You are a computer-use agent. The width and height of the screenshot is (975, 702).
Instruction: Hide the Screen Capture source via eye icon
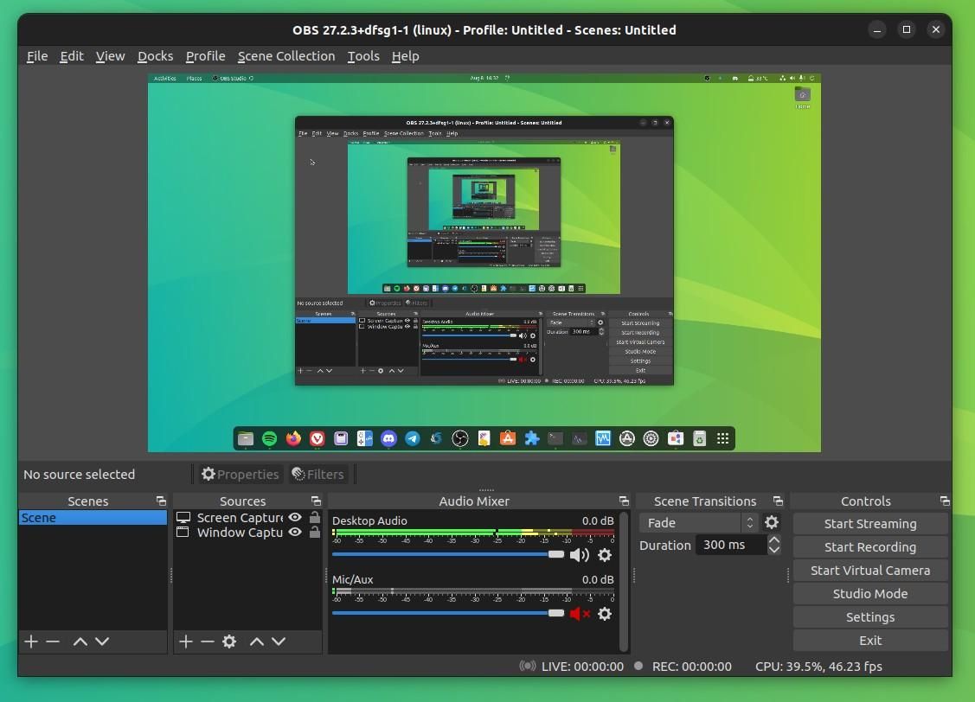pos(295,518)
